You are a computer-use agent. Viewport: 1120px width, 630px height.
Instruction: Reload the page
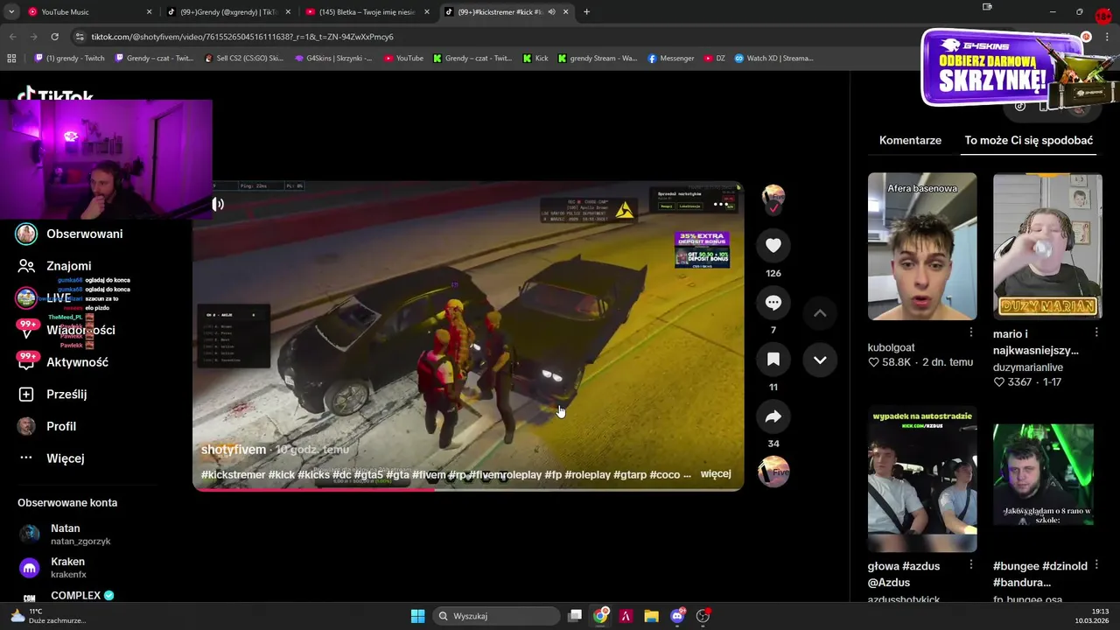click(54, 37)
